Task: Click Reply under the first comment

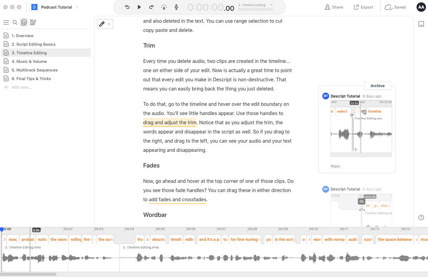Action: point(335,166)
